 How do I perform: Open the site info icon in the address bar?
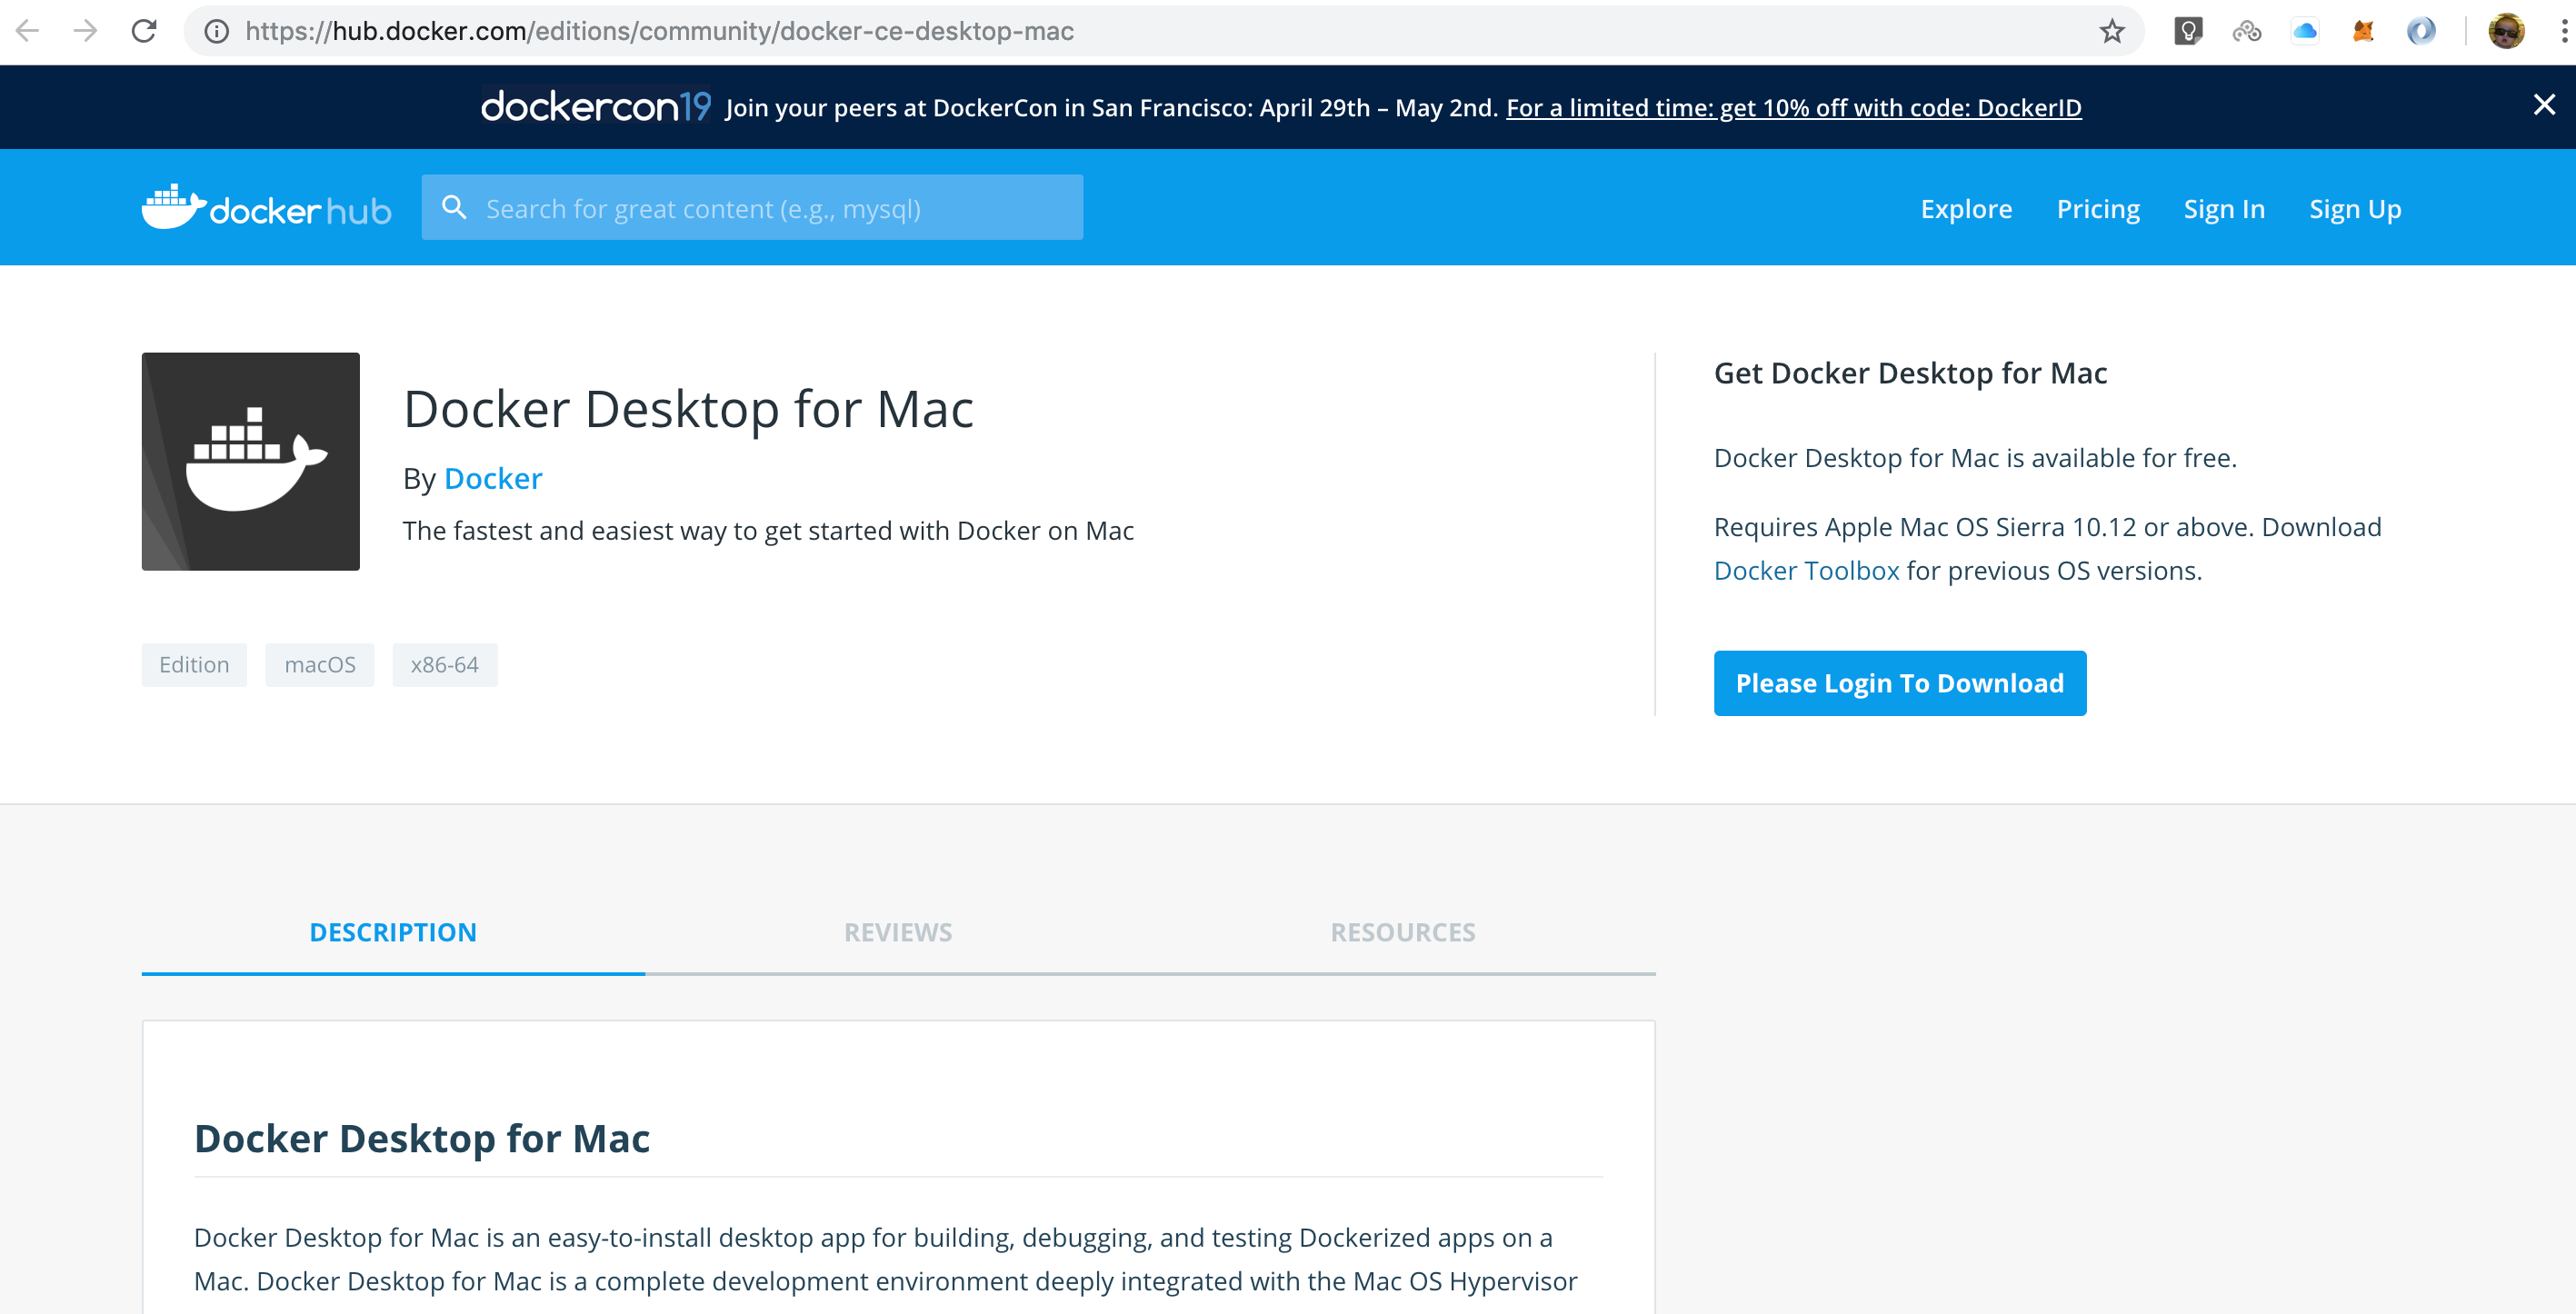216,31
